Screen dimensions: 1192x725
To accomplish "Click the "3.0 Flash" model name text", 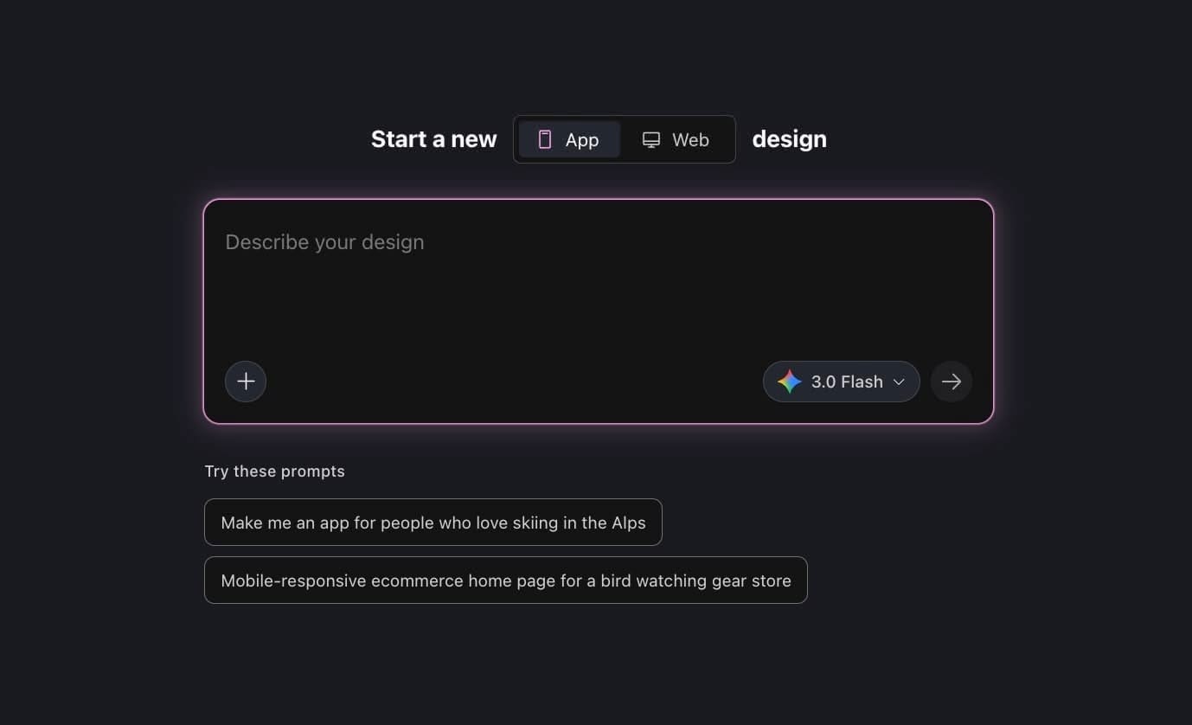I will pos(847,382).
